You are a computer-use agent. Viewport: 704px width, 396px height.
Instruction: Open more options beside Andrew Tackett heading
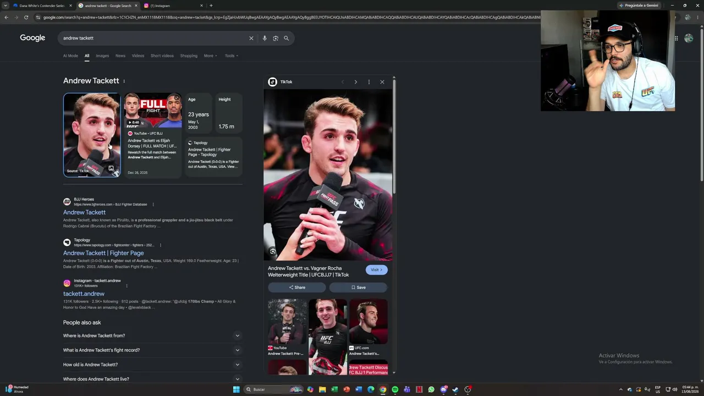(124, 81)
